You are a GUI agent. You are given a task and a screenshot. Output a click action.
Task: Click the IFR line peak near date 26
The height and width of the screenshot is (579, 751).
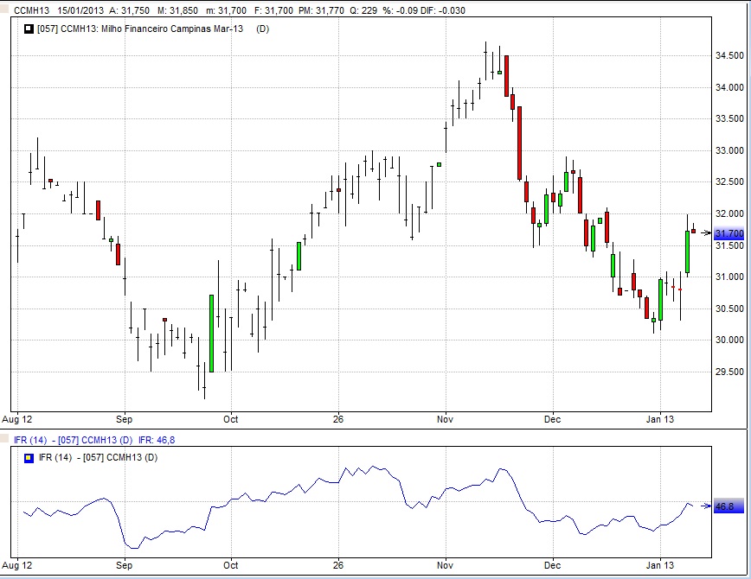[x=374, y=467]
